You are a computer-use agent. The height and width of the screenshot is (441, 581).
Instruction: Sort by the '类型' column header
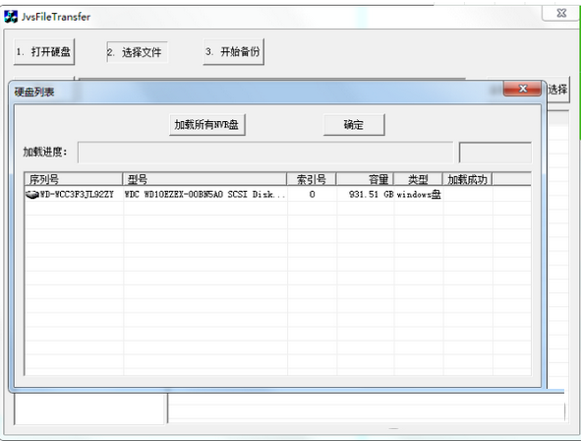click(418, 179)
